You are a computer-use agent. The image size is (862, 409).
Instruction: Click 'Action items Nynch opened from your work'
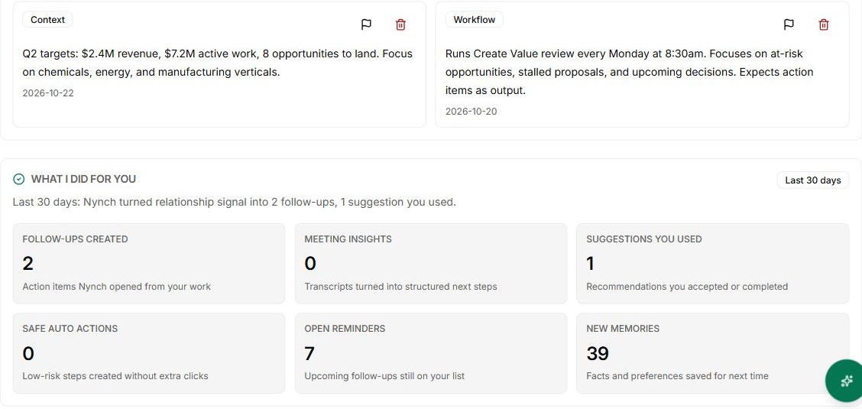point(117,287)
